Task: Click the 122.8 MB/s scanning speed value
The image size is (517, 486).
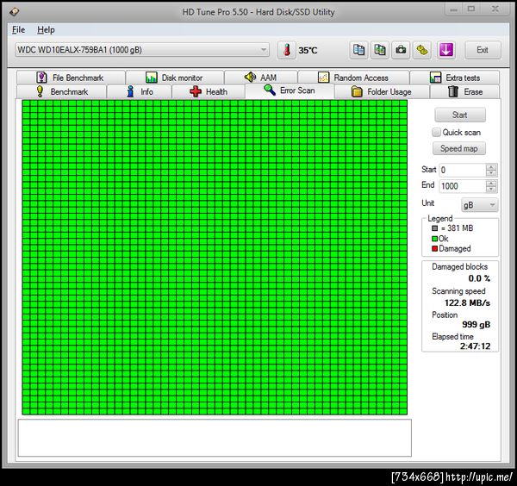Action: click(467, 302)
